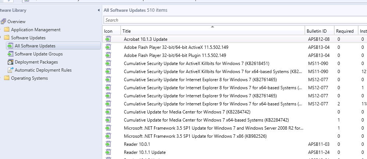Click APSB11-03 bulletin ID cell
Screen dimensions: 367x159
(319, 144)
